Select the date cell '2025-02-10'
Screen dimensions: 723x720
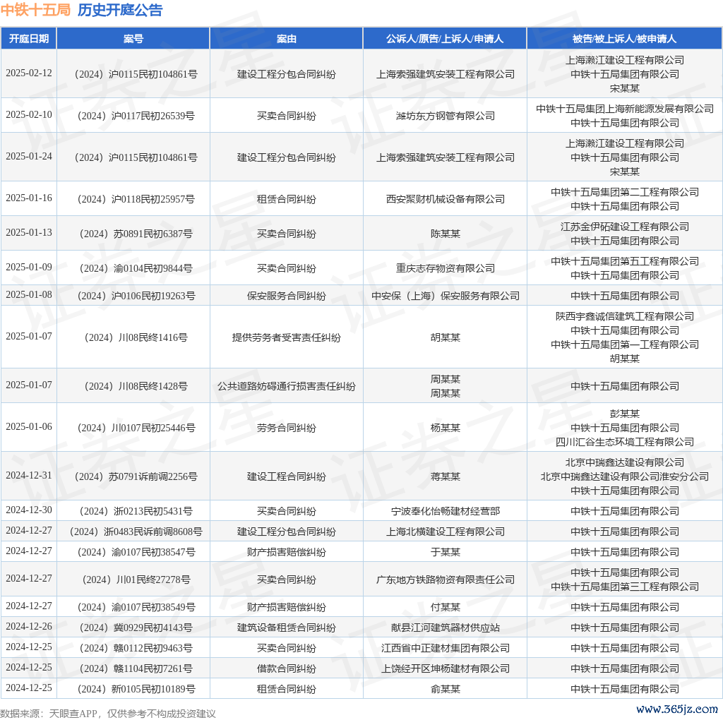pos(28,115)
